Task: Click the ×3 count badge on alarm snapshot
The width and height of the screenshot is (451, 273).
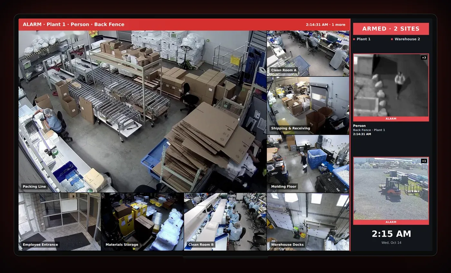Action: [x=424, y=58]
